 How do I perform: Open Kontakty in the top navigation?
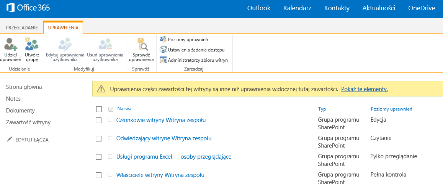coord(337,8)
